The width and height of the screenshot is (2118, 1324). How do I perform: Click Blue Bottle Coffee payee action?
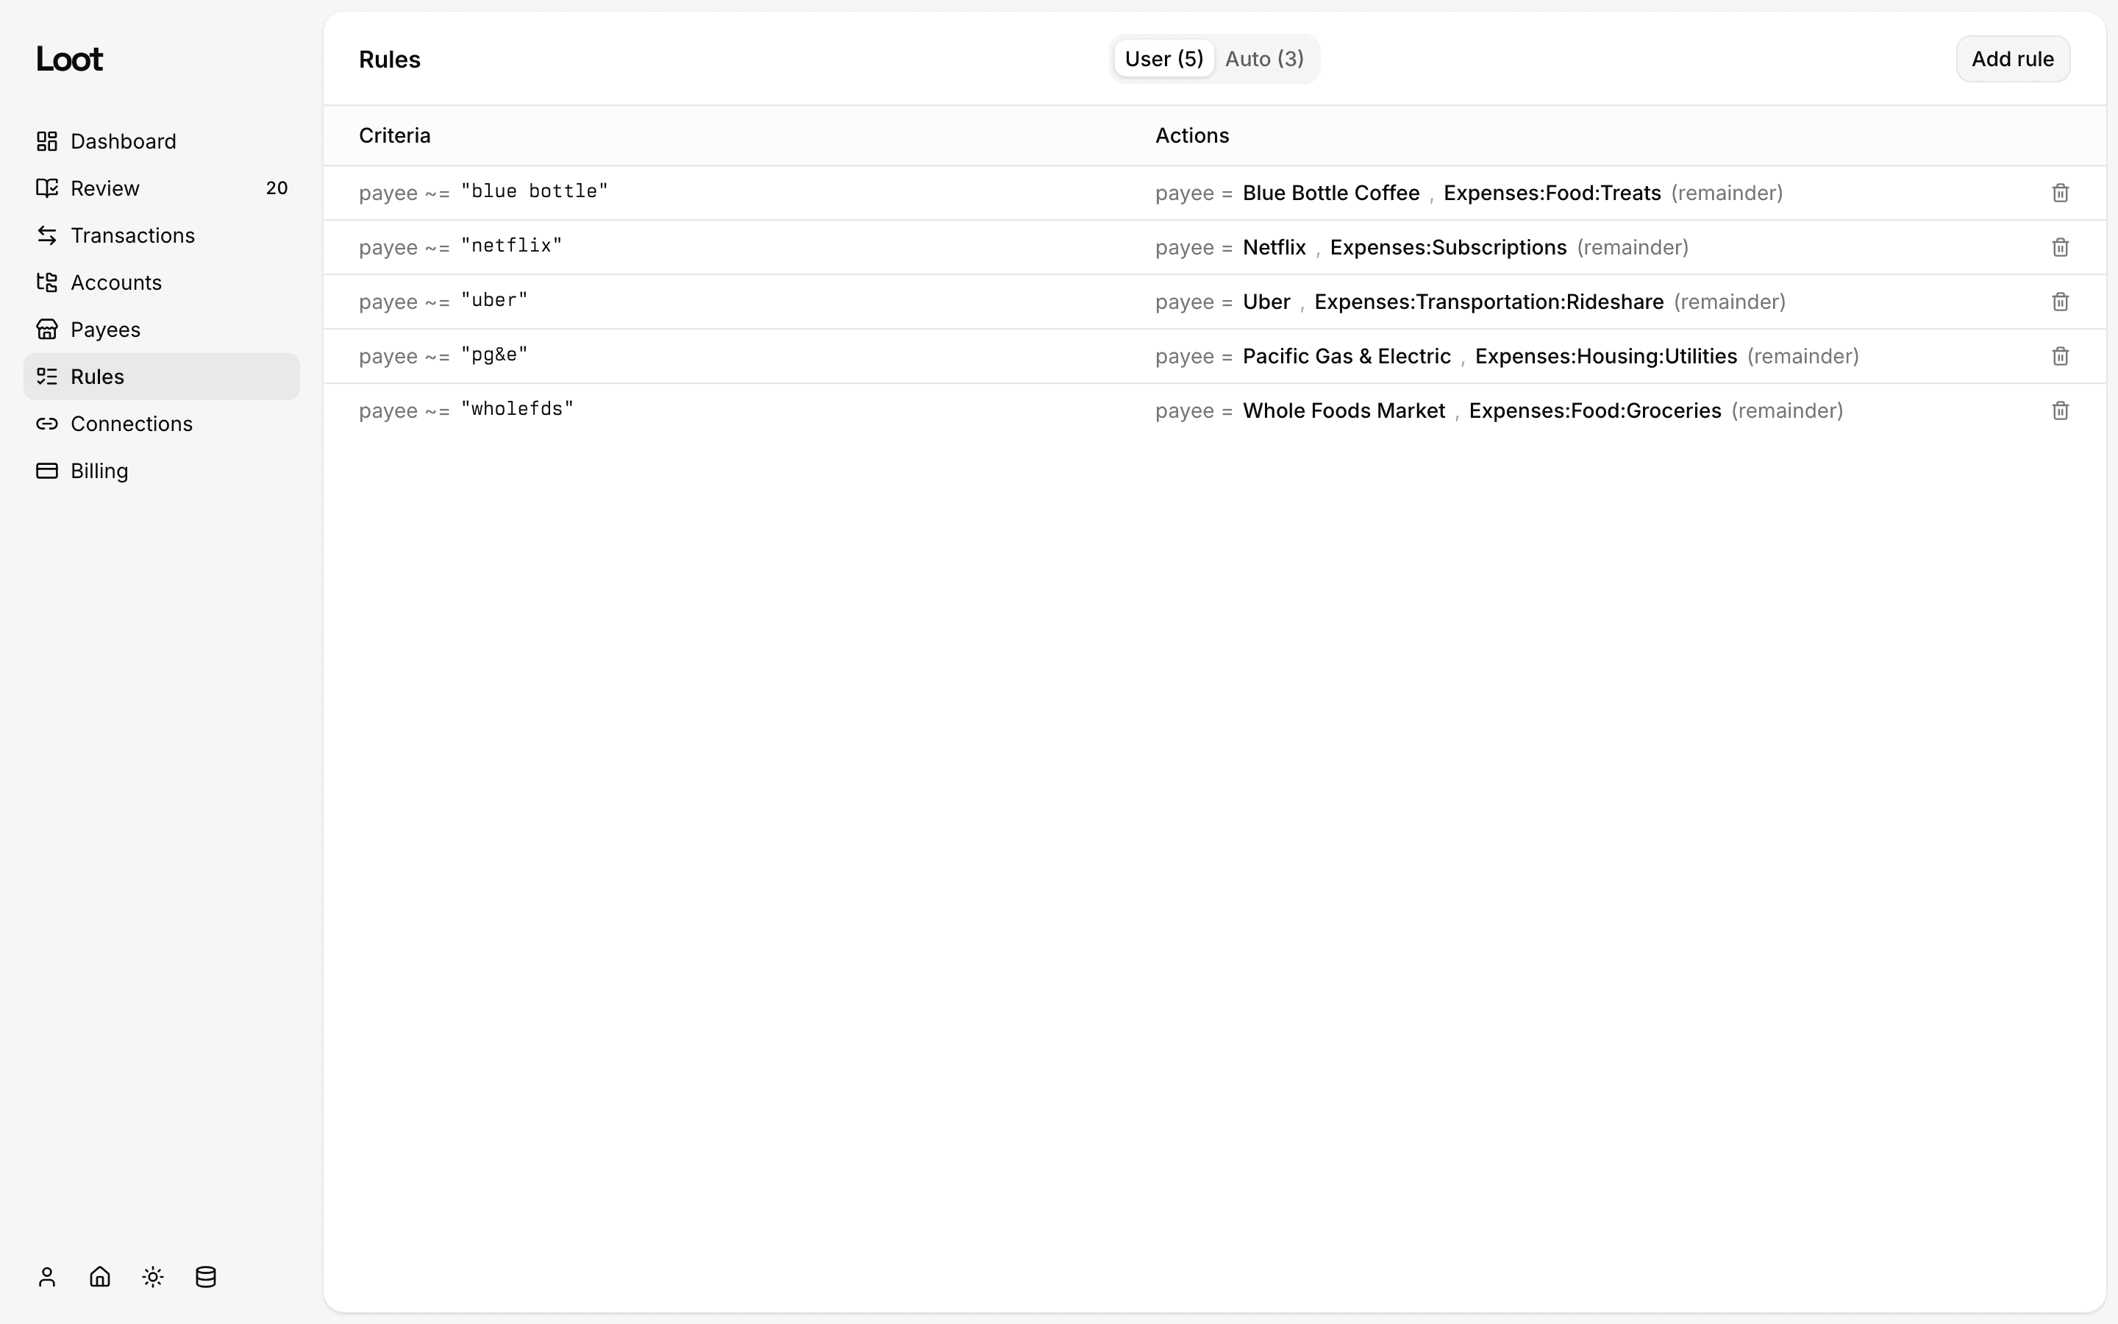tap(1330, 193)
